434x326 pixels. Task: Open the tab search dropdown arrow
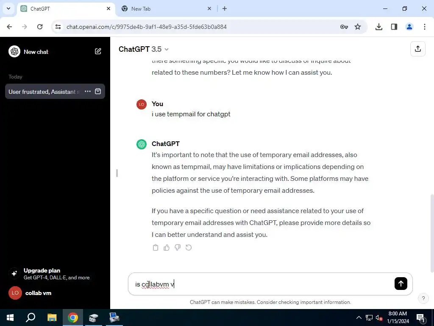coord(8,8)
